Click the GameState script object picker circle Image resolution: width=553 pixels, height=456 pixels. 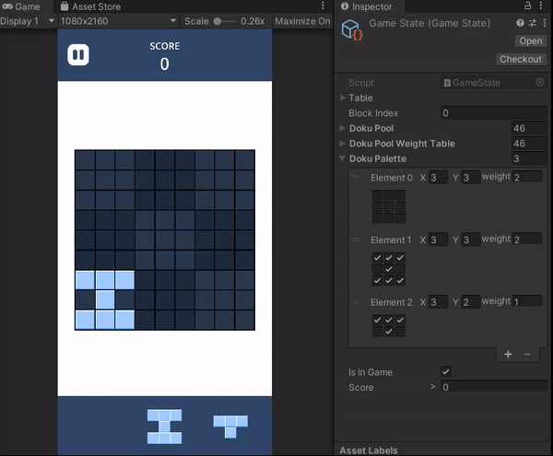point(540,83)
